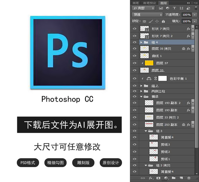
Task: Click the 原创设计 pill button
Action: [x=111, y=162]
